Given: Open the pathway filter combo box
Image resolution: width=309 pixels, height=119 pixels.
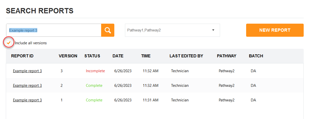Looking at the screenshot, I should (172, 30).
